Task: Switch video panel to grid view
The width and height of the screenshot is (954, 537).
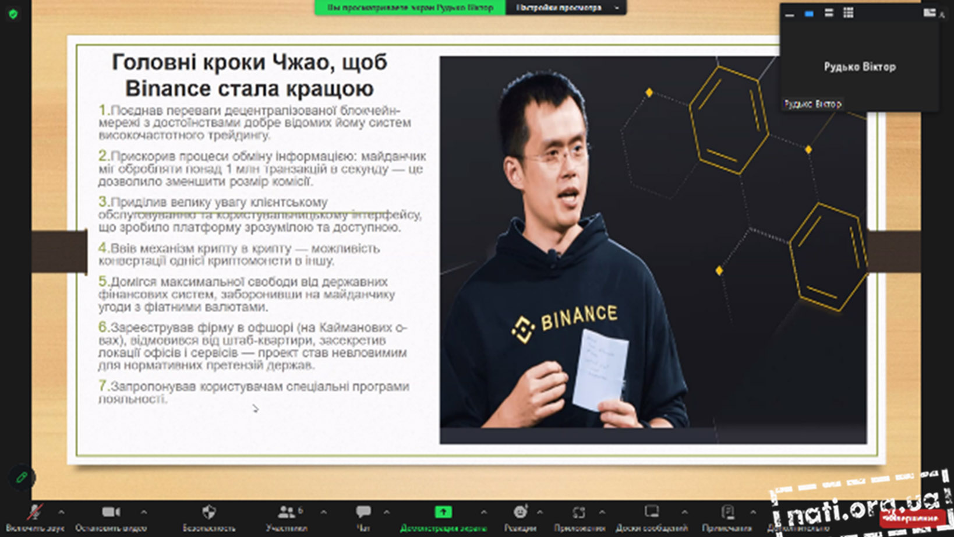Action: click(x=849, y=13)
